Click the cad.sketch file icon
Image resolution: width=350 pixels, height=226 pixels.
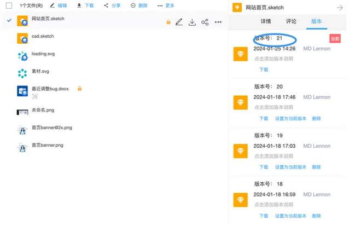tap(22, 38)
